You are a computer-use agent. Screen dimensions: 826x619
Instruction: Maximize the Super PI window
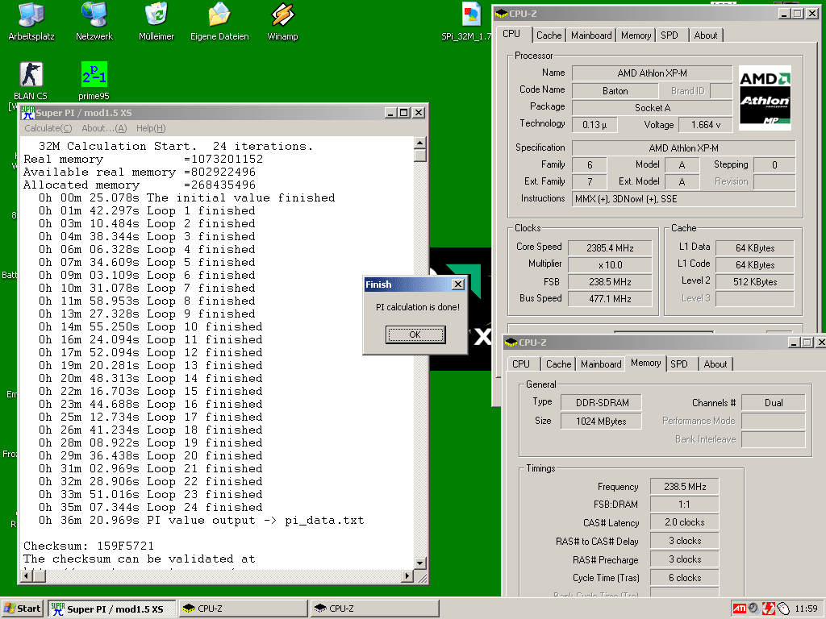pos(403,113)
